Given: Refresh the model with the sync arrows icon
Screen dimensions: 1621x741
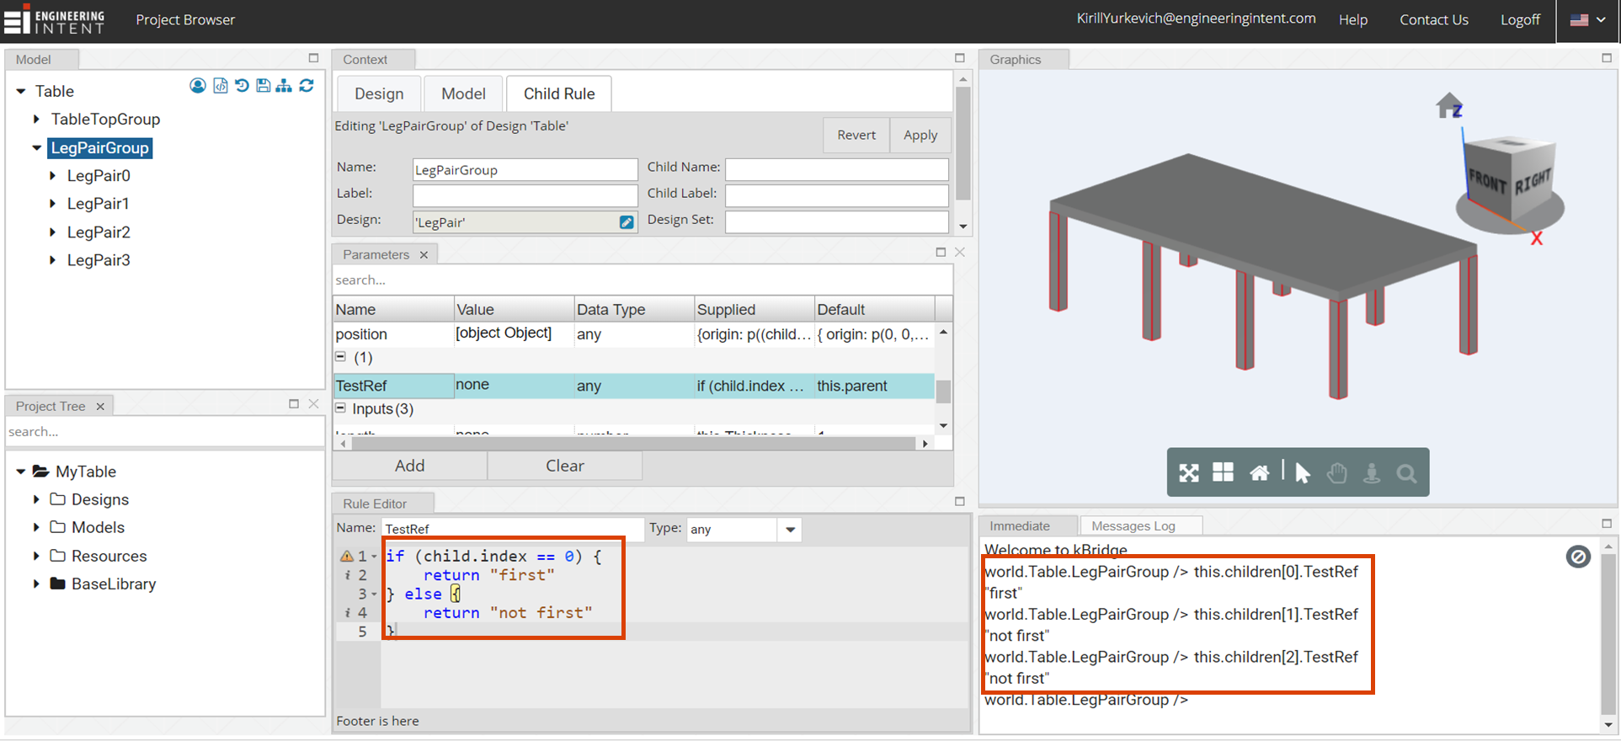Looking at the screenshot, I should pos(307,85).
